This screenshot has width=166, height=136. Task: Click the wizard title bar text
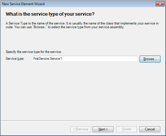coord(23,4)
